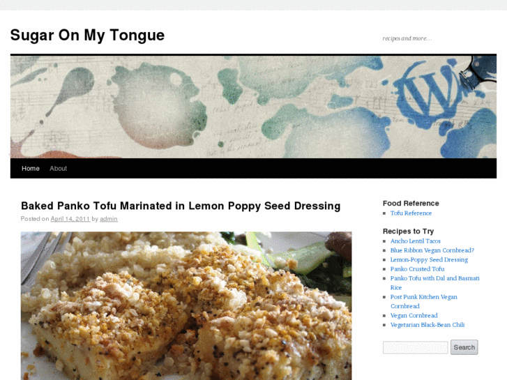Image resolution: width=507 pixels, height=380 pixels.
Task: Open the Baked Panko Tofu post title
Action: (181, 206)
